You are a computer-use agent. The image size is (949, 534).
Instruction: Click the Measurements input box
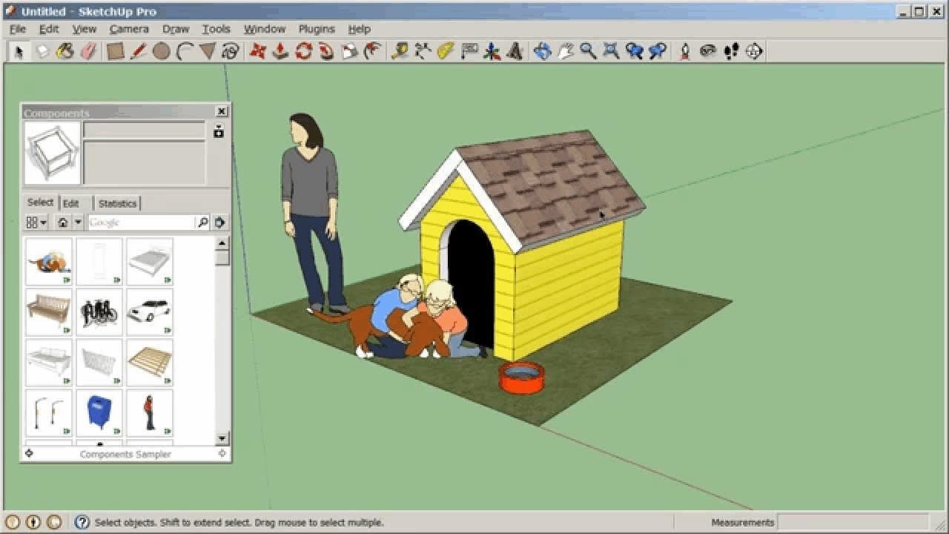(853, 522)
